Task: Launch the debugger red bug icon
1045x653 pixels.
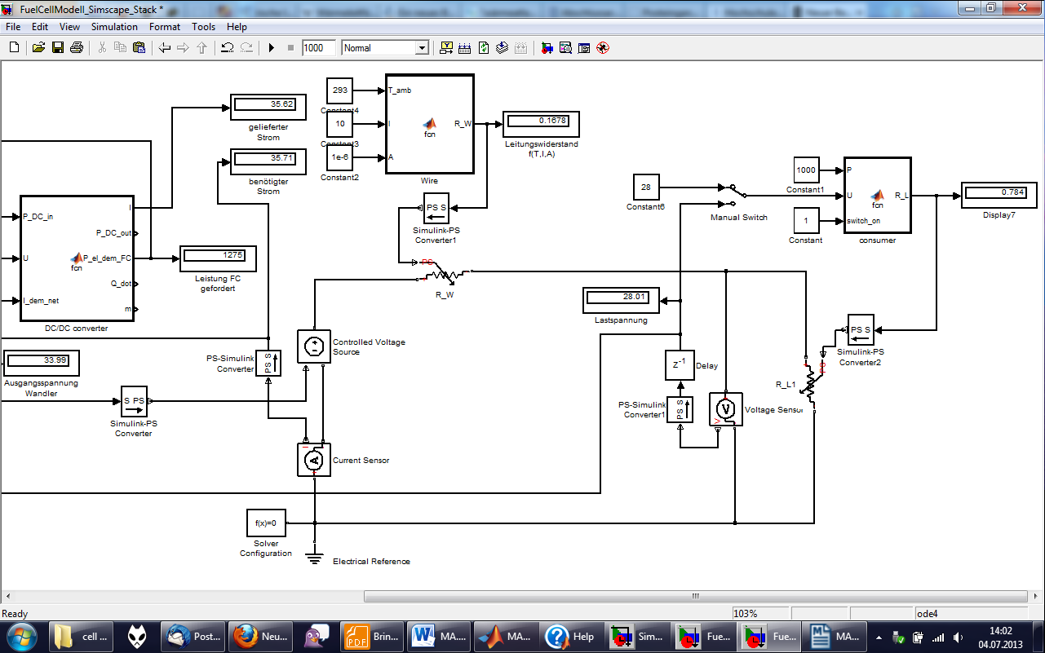Action: (x=603, y=48)
